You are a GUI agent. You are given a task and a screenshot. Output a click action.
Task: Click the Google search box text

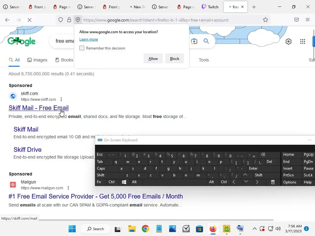coord(65,41)
